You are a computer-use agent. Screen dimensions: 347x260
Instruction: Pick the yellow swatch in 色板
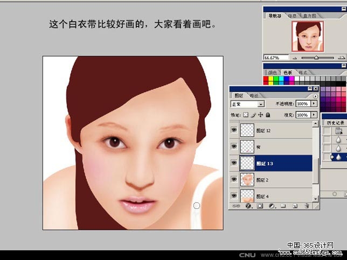[271, 79]
